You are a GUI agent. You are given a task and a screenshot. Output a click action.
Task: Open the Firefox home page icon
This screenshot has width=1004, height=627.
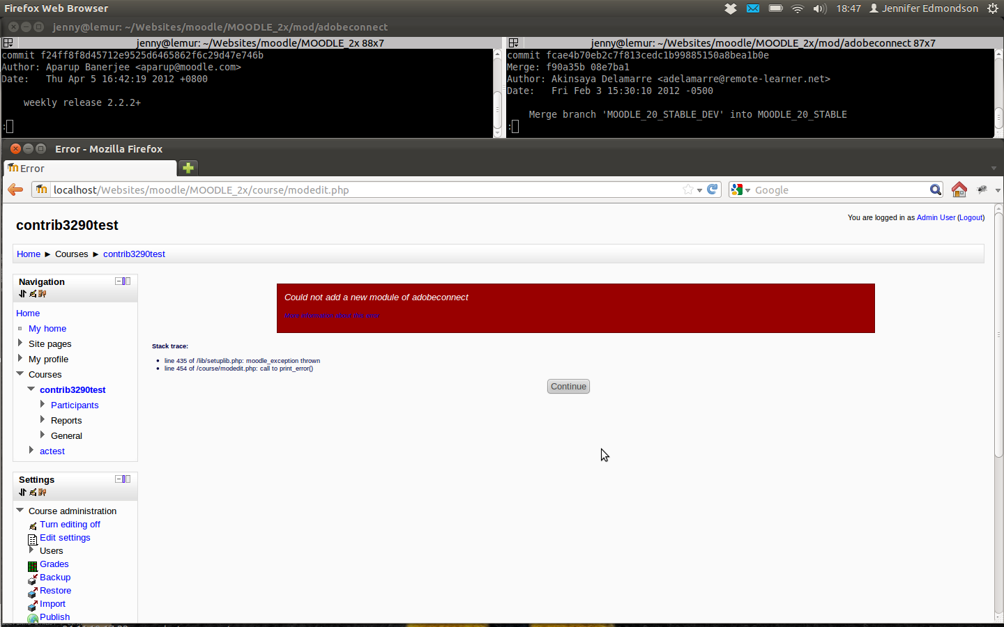[x=959, y=189]
